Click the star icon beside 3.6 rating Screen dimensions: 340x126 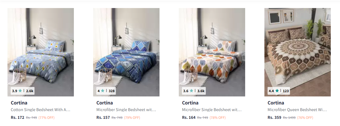click(x=191, y=91)
